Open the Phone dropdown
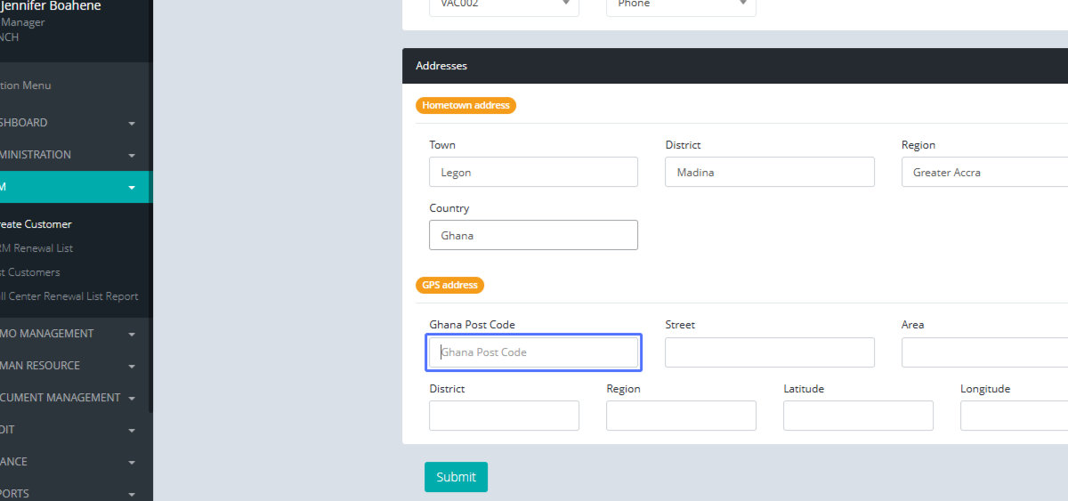The width and height of the screenshot is (1068, 501). (681, 4)
